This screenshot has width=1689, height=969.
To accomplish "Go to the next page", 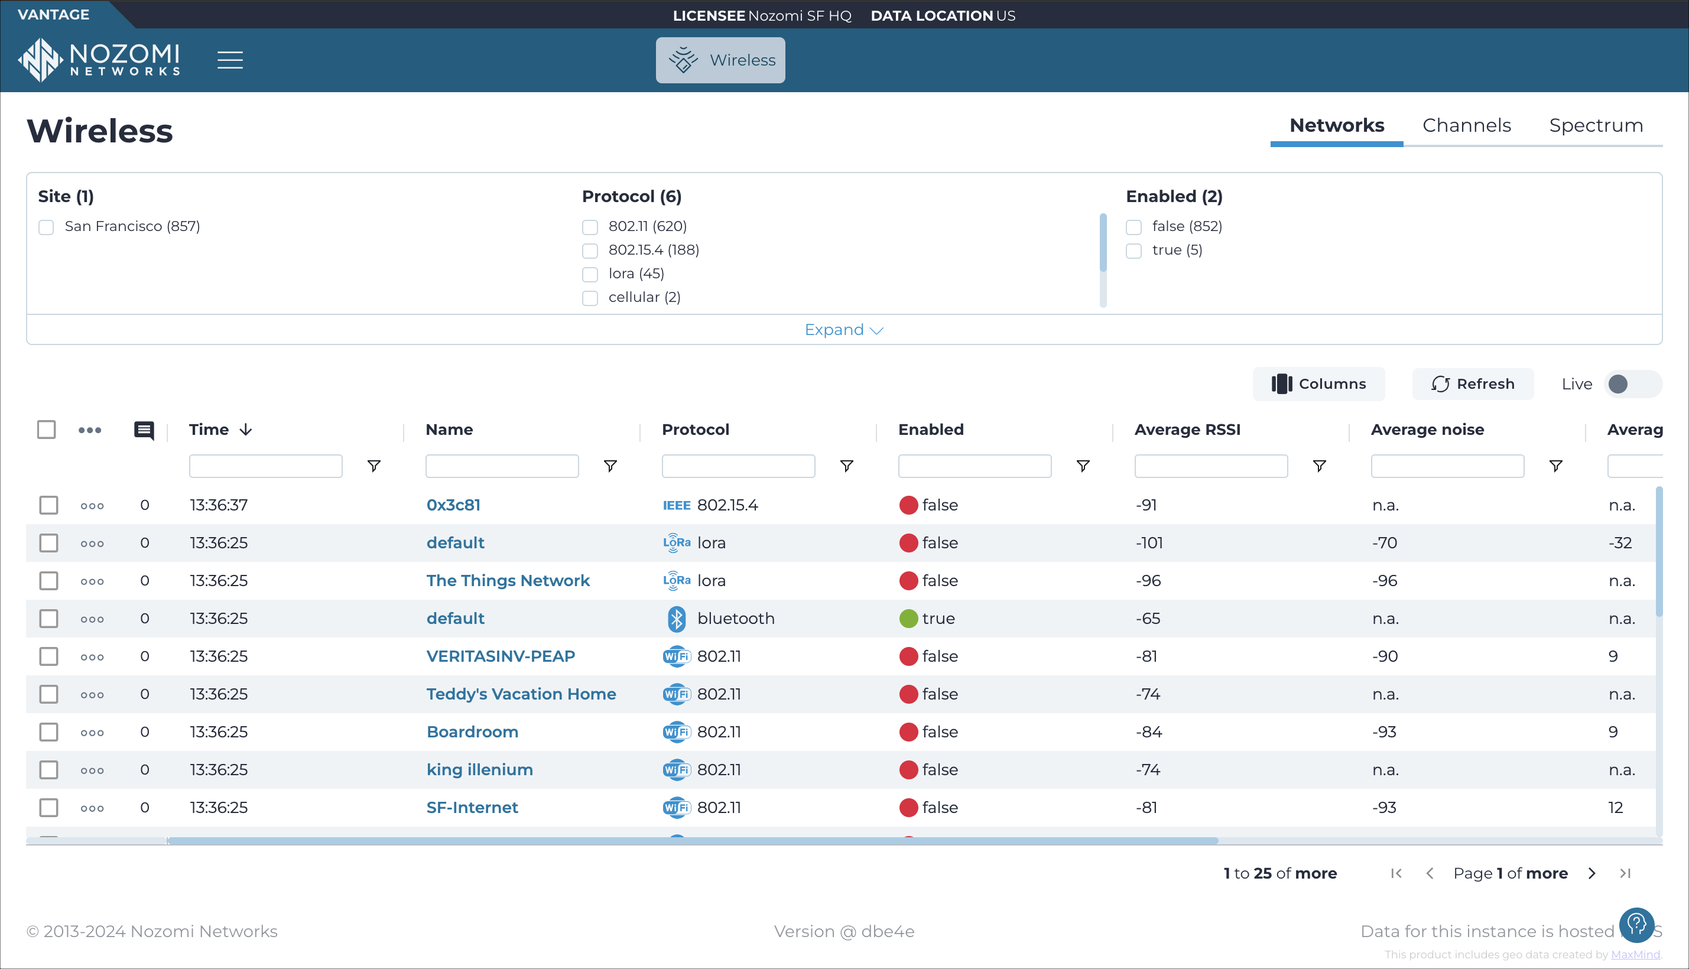I will (x=1592, y=873).
